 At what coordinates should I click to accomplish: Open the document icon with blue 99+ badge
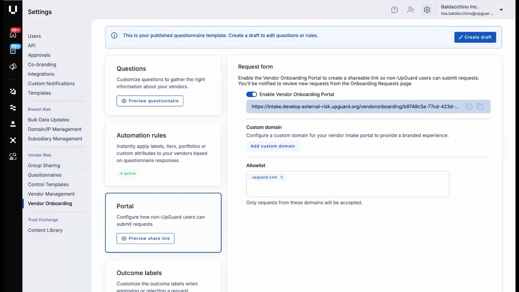tap(13, 50)
